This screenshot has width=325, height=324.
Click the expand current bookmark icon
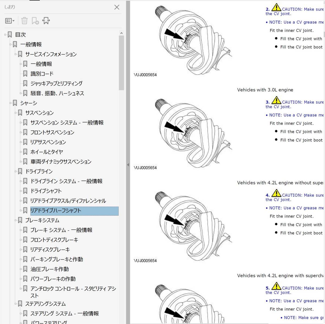pyautogui.click(x=46, y=21)
